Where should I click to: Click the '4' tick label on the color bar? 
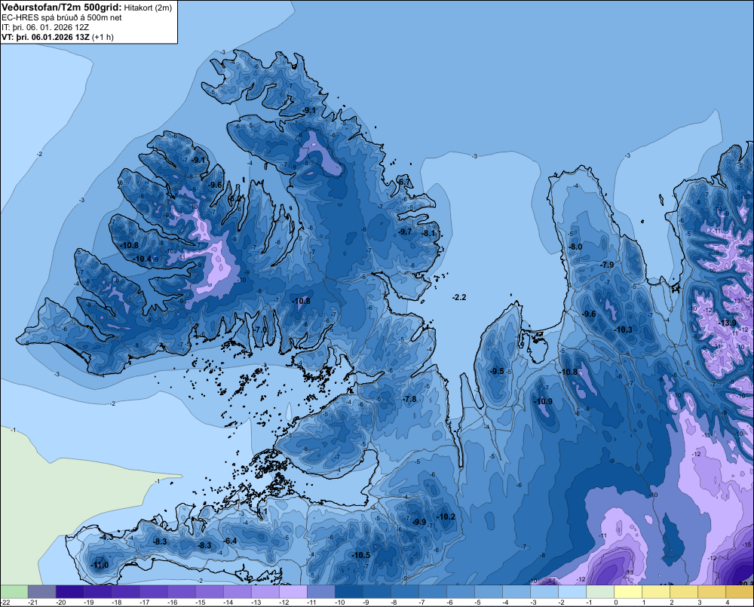point(728,602)
